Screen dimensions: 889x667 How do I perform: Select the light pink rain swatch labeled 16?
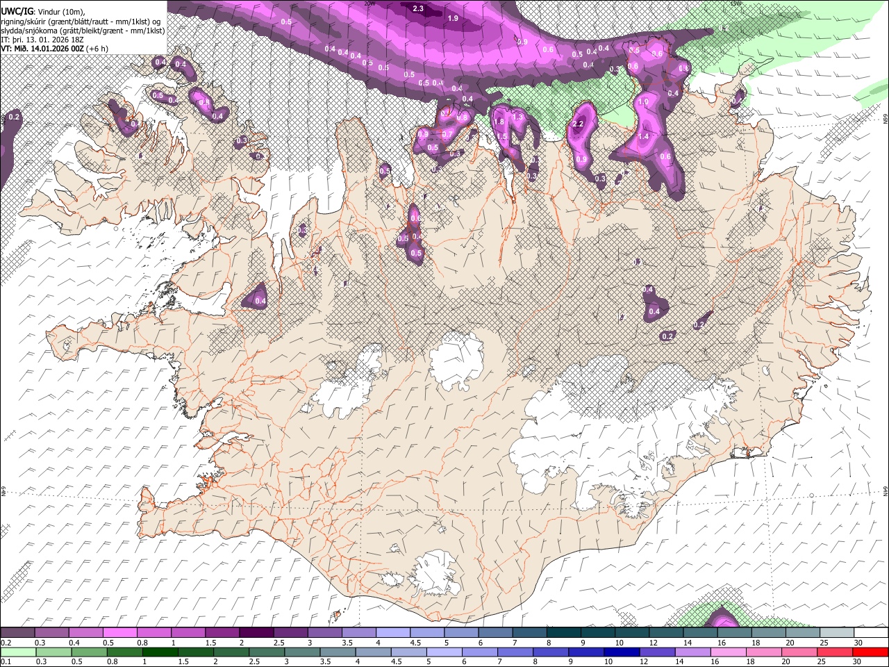(729, 652)
